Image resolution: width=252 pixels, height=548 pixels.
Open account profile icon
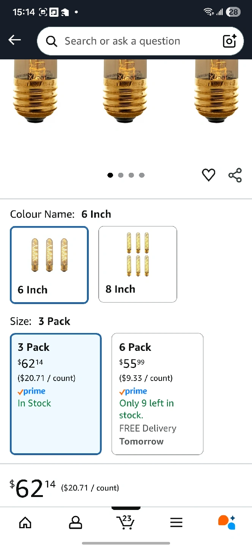point(76,523)
